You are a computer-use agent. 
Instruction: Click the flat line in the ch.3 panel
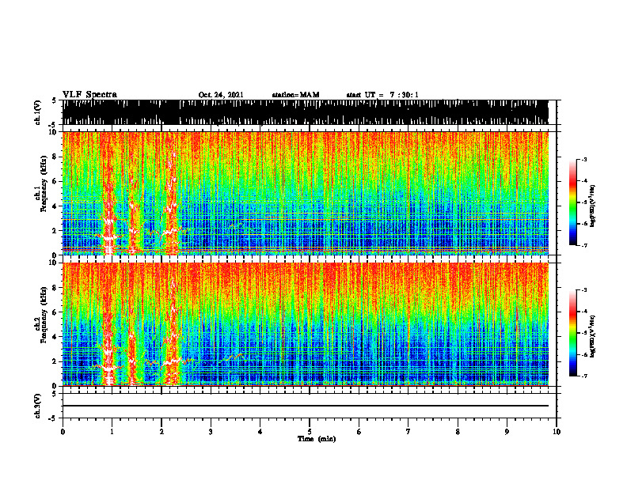[305, 406]
